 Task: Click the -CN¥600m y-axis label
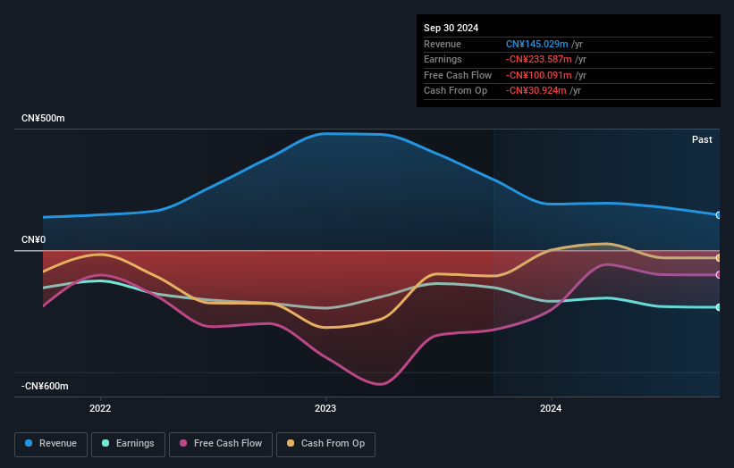tap(45, 386)
